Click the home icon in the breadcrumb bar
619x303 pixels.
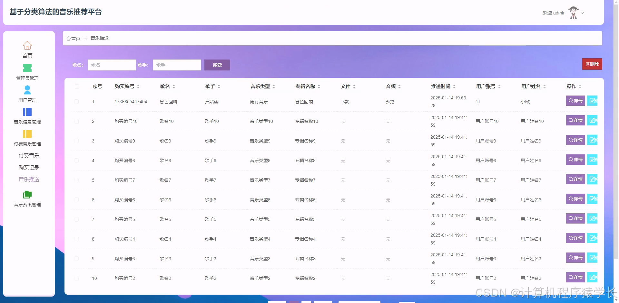click(x=68, y=38)
